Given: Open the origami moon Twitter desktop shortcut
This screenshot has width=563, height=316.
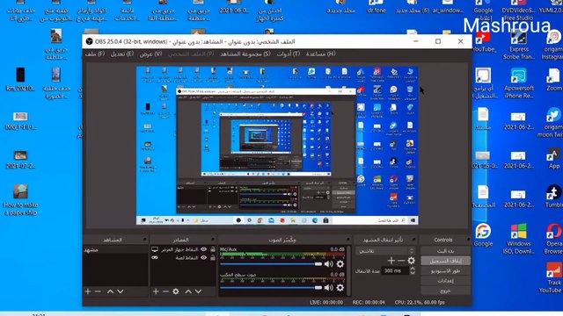Looking at the screenshot, I should coord(552,123).
